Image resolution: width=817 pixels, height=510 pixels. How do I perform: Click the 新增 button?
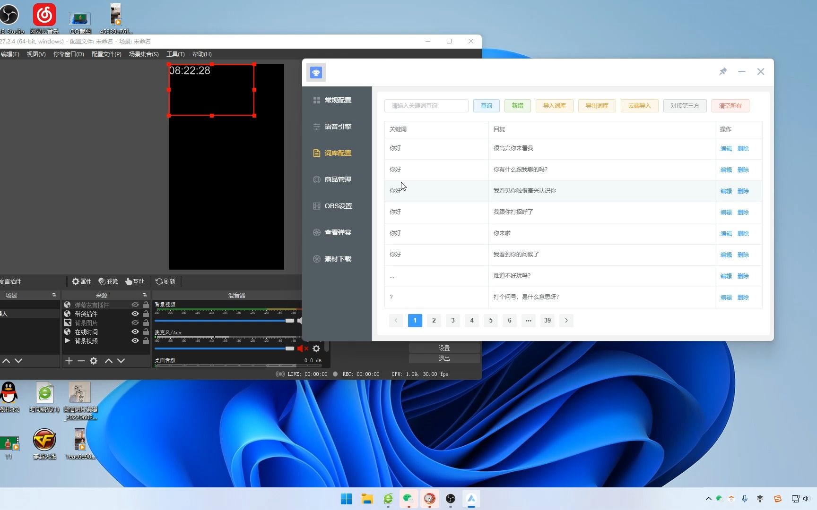coord(517,106)
